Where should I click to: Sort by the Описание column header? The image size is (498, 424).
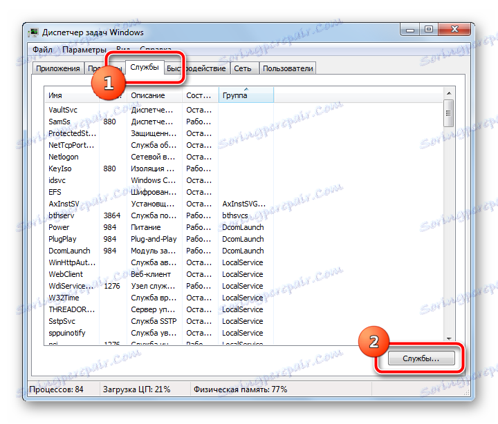[x=154, y=95]
